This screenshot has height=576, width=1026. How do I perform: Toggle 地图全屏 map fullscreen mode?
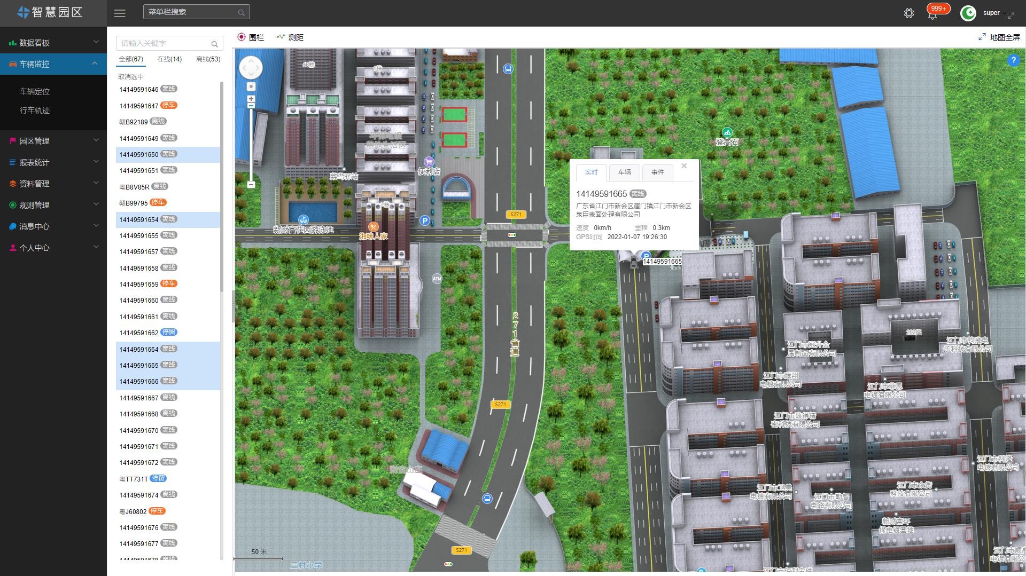point(999,37)
